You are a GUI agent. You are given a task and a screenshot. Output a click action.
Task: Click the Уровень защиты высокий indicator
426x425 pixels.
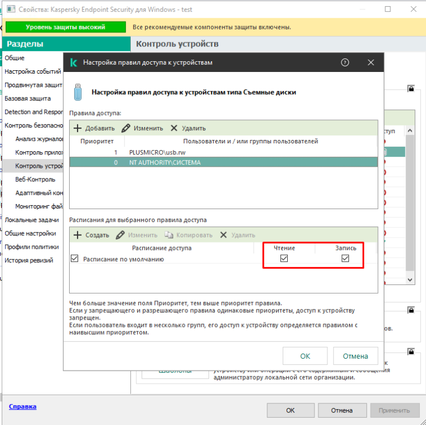point(66,27)
